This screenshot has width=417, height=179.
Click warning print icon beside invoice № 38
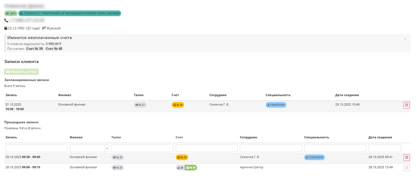coord(180,168)
